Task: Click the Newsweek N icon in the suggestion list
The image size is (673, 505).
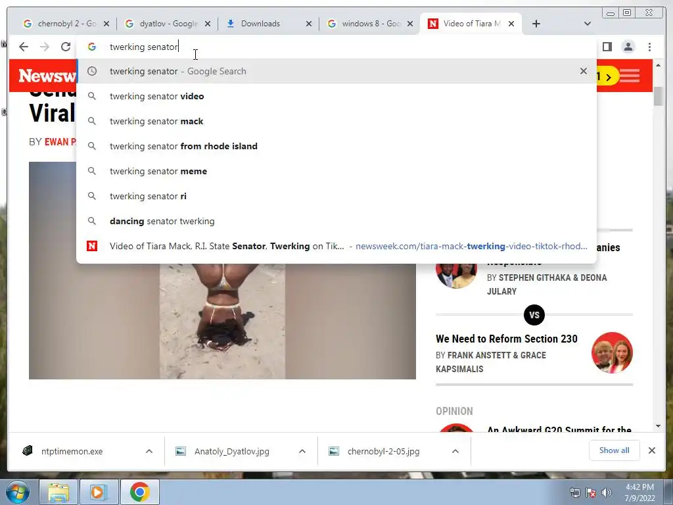Action: (92, 246)
